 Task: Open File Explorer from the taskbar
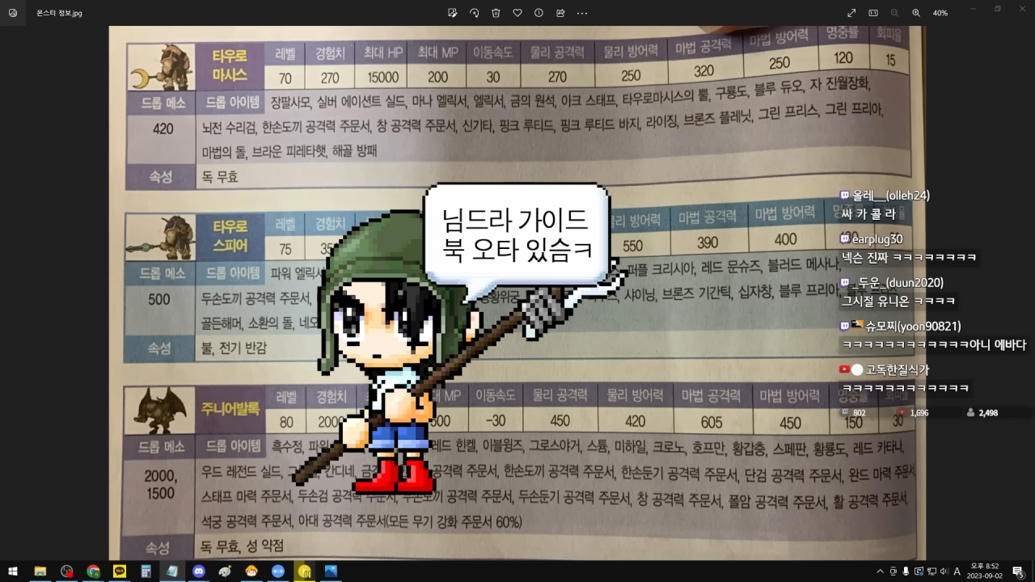click(x=40, y=571)
